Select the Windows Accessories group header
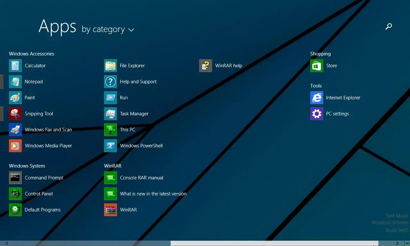 pos(31,54)
